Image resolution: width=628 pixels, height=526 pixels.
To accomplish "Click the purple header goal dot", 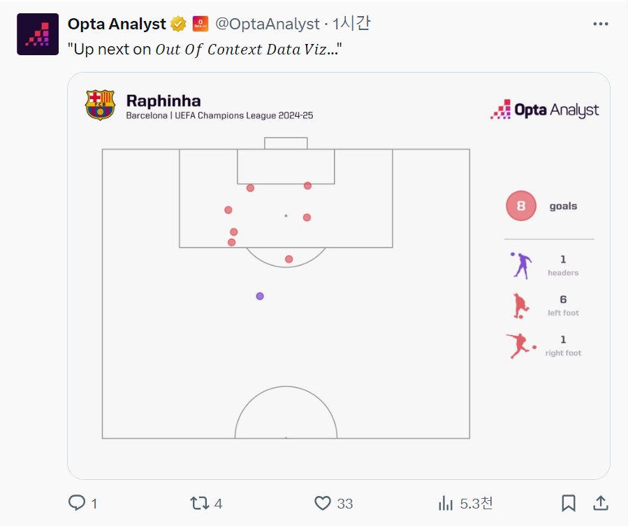I will click(x=260, y=296).
